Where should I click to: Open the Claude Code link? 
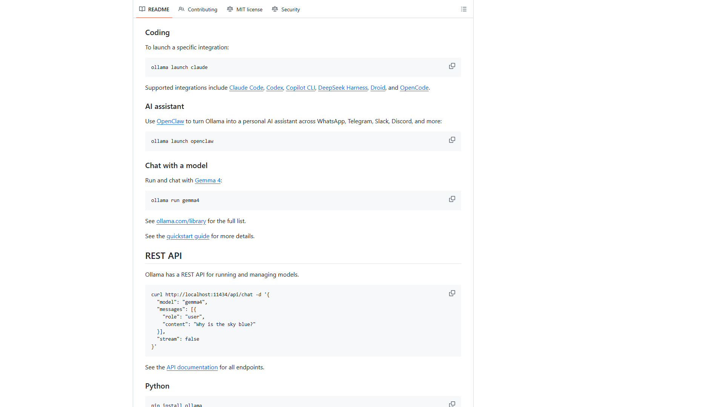pyautogui.click(x=246, y=88)
